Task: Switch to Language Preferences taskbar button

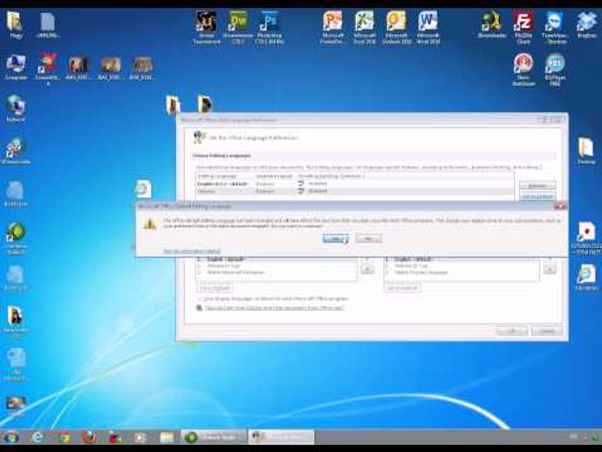Action: (281, 437)
